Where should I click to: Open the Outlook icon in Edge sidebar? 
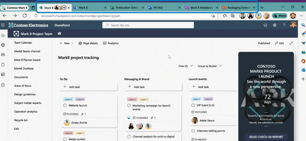(303, 70)
